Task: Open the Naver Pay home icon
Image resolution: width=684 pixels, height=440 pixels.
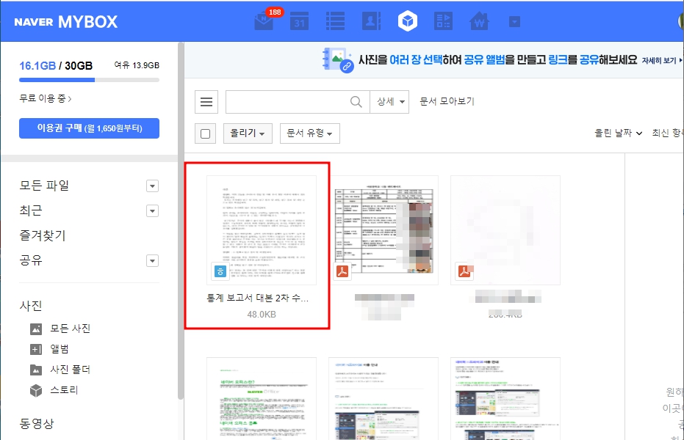Action: (480, 21)
